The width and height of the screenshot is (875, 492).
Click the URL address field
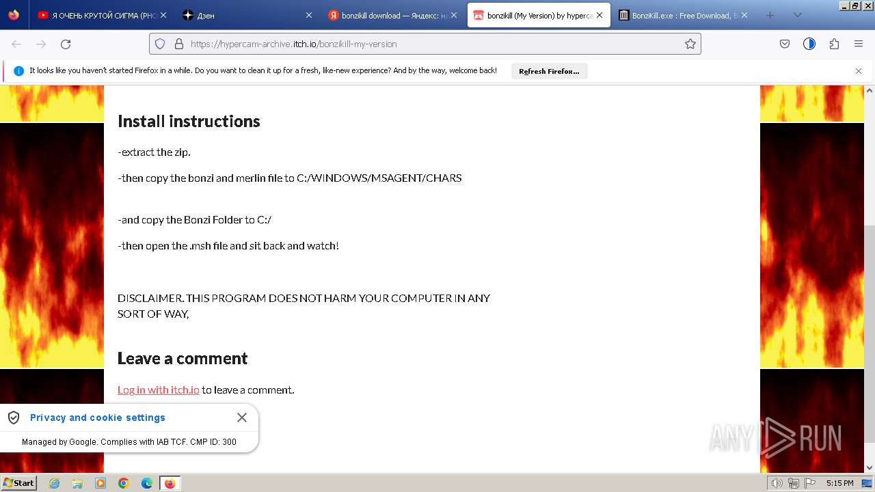425,44
